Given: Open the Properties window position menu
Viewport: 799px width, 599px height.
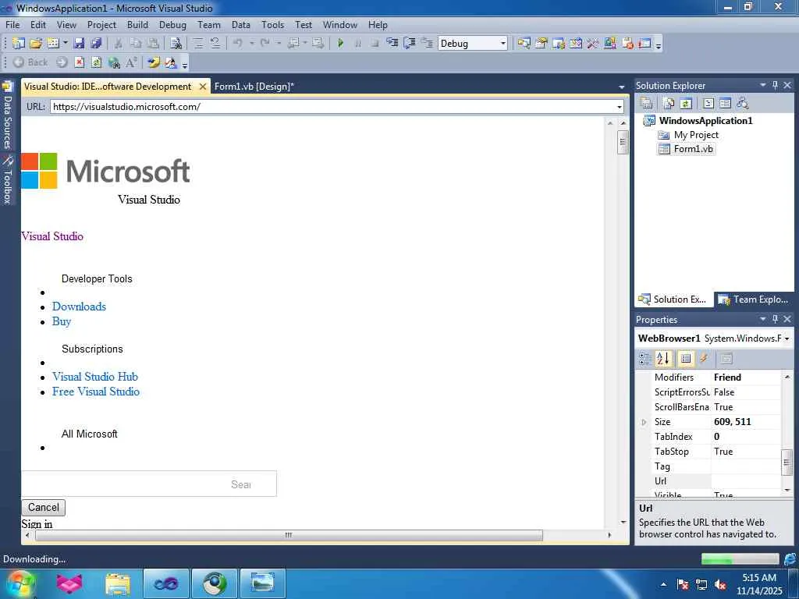Looking at the screenshot, I should [x=763, y=319].
